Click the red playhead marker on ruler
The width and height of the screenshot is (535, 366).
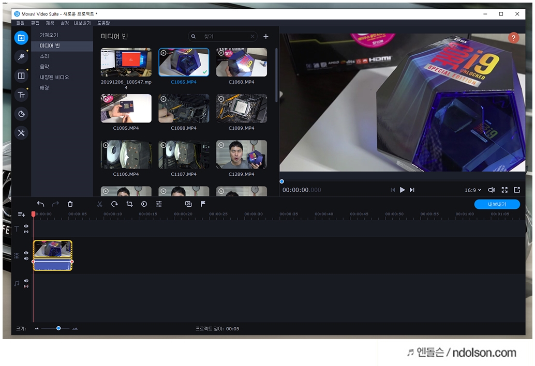coord(33,214)
